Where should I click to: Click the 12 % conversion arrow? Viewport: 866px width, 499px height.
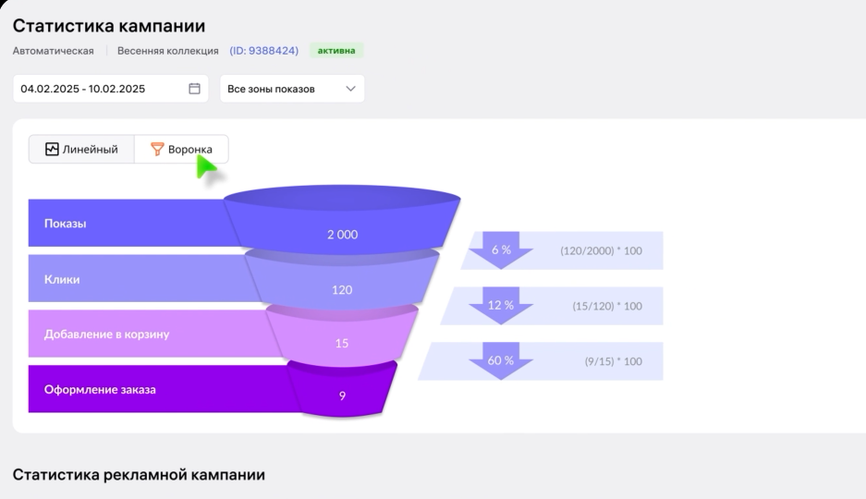click(x=501, y=306)
